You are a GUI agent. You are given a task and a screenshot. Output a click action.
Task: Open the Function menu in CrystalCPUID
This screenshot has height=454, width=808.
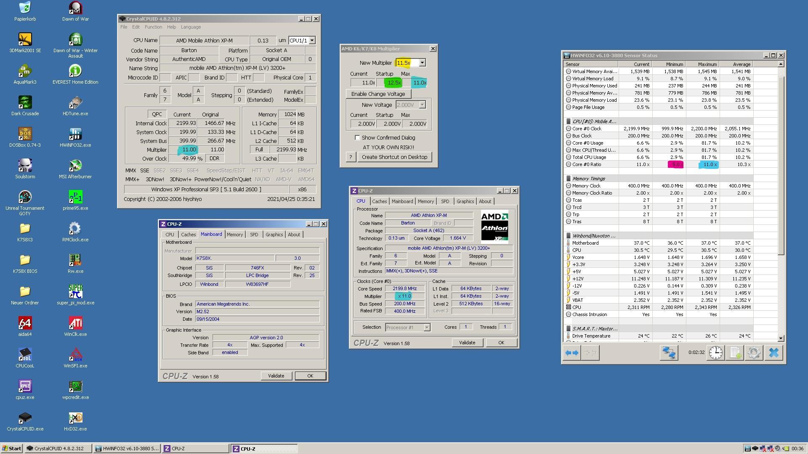[x=153, y=27]
